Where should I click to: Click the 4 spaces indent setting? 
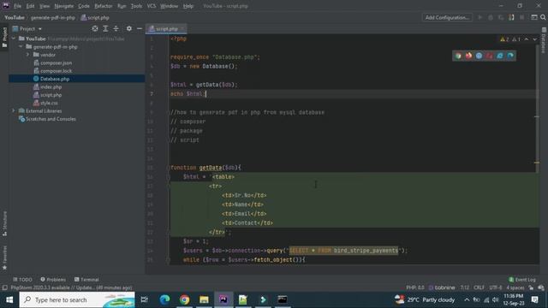click(515, 287)
